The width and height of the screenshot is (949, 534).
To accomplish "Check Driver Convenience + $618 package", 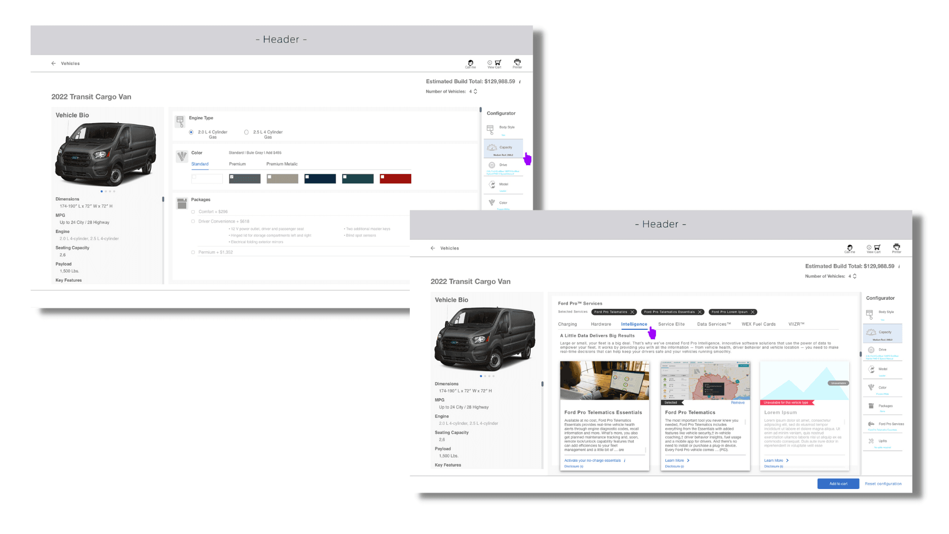I will pos(193,222).
